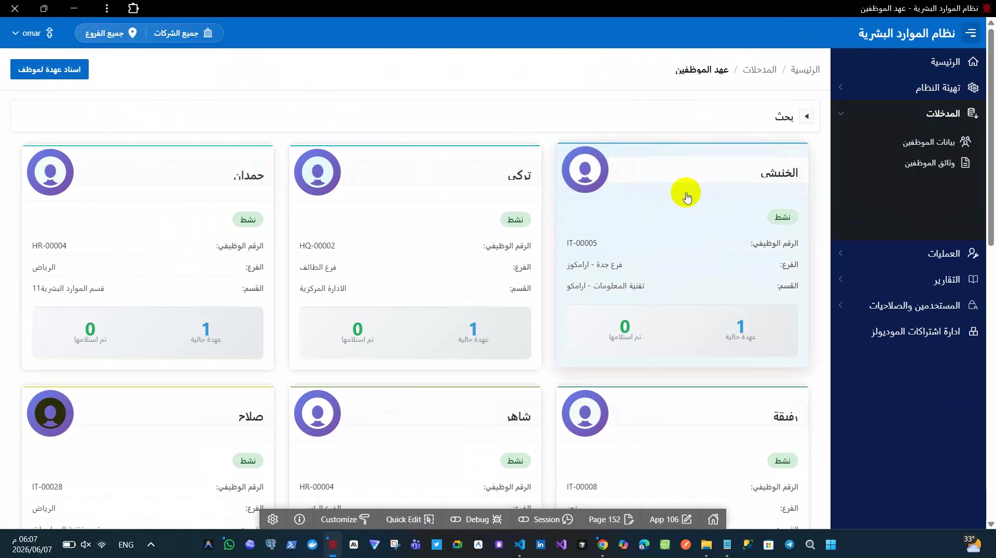Expand the التقارير sidebar section
Viewport: 996px width, 558px height.
tap(908, 280)
